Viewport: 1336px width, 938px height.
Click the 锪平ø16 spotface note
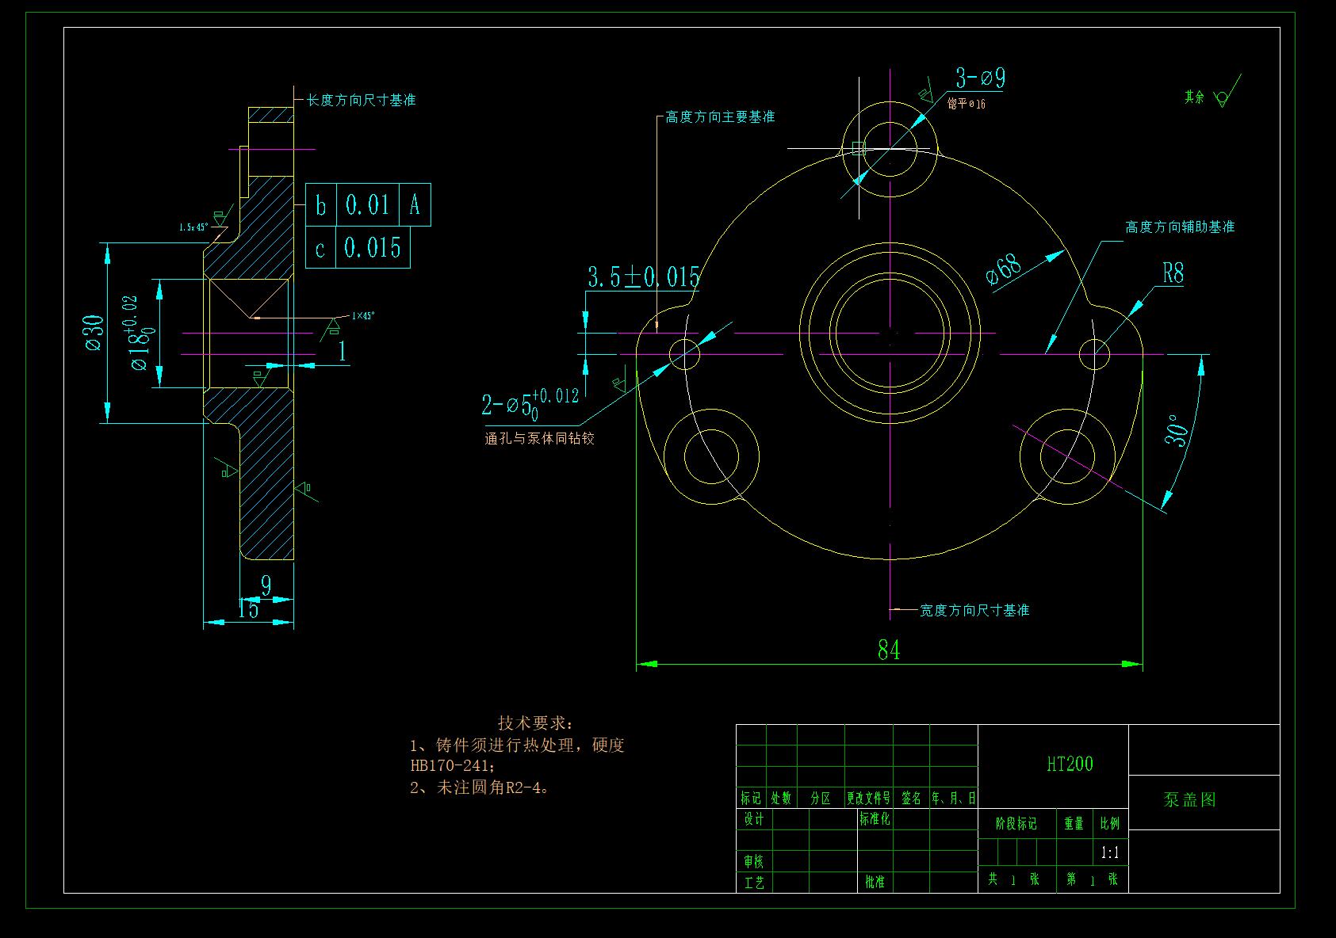pyautogui.click(x=967, y=104)
